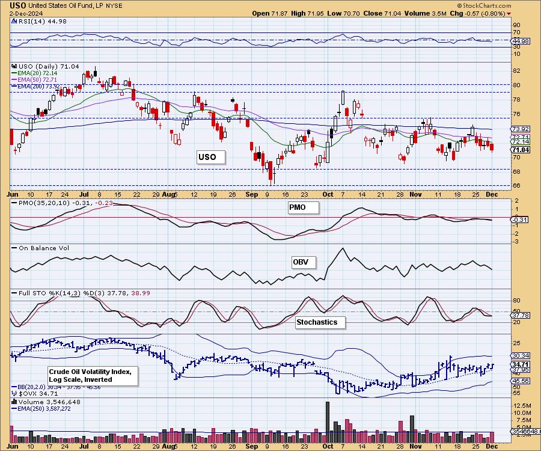Click the USO annotation box on price chart

click(x=211, y=158)
